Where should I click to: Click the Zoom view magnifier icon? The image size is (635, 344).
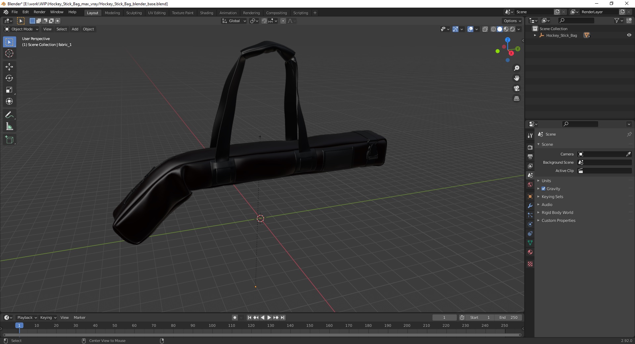point(517,68)
